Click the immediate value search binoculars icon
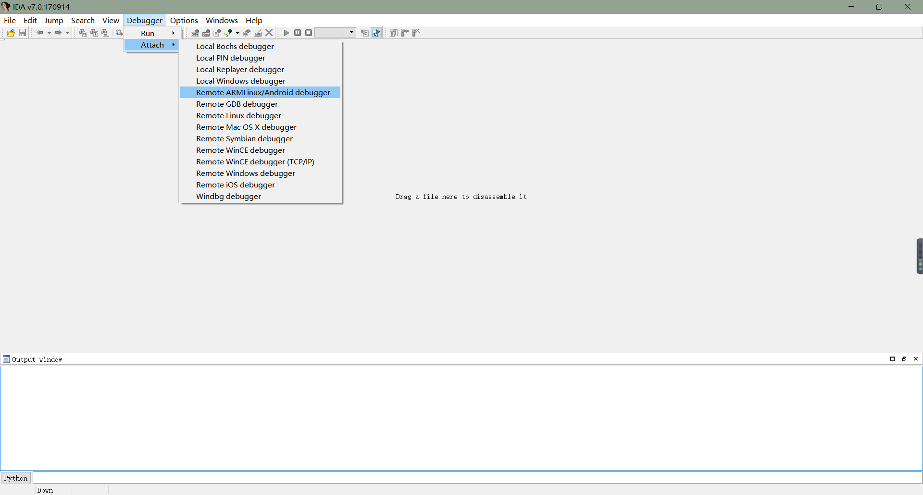The height and width of the screenshot is (495, 923). click(x=83, y=33)
